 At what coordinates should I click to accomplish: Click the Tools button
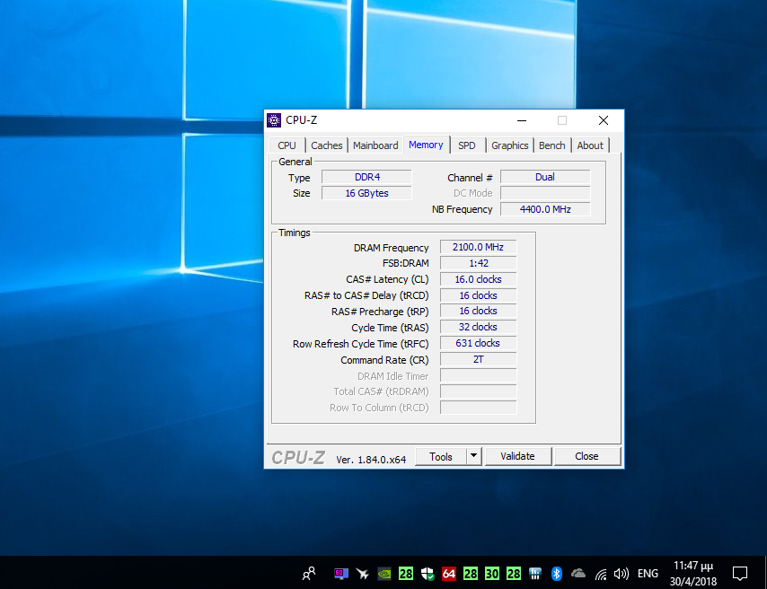coord(441,456)
